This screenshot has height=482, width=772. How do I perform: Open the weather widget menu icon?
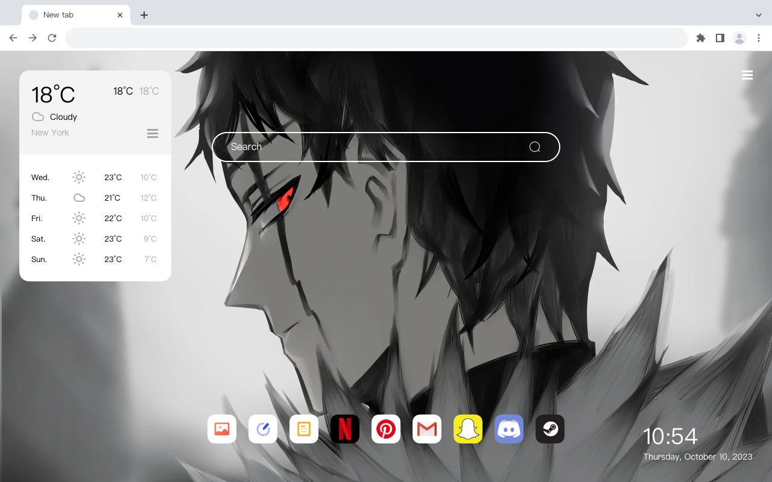click(x=153, y=133)
